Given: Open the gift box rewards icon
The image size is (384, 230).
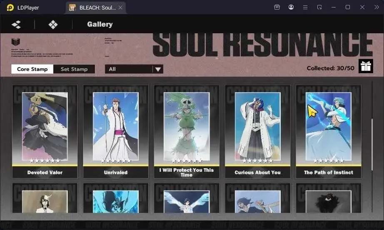Looking at the screenshot, I should coord(366,66).
